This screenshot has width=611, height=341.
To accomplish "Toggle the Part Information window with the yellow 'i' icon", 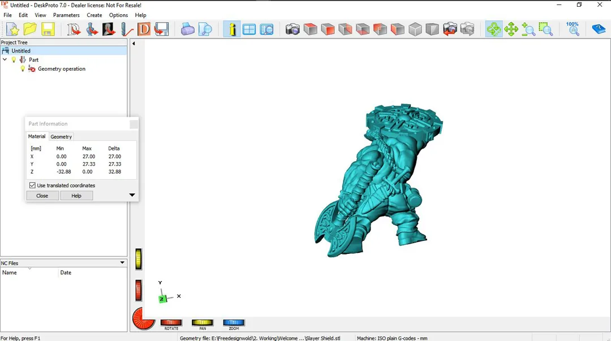I will (x=232, y=29).
